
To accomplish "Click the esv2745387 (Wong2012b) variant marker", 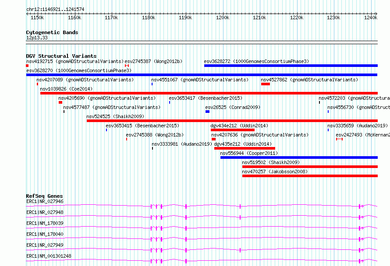I will [127, 66].
